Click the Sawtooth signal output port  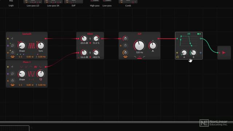tap(46, 39)
